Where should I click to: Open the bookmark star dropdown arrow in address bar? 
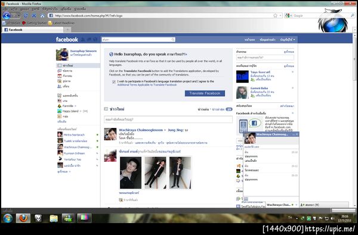(280, 15)
